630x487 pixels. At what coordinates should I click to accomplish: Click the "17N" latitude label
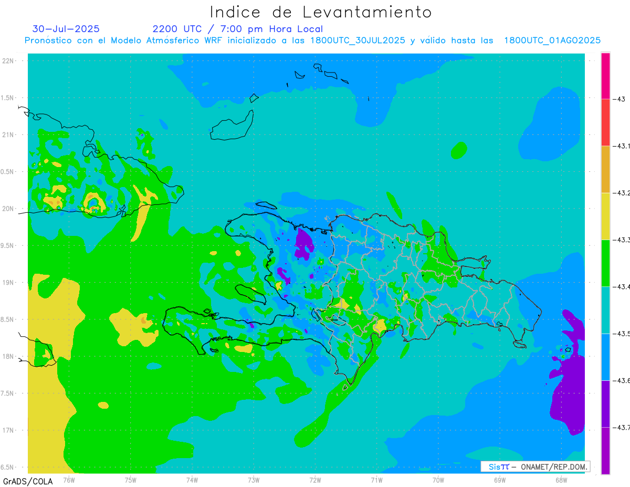[9, 430]
